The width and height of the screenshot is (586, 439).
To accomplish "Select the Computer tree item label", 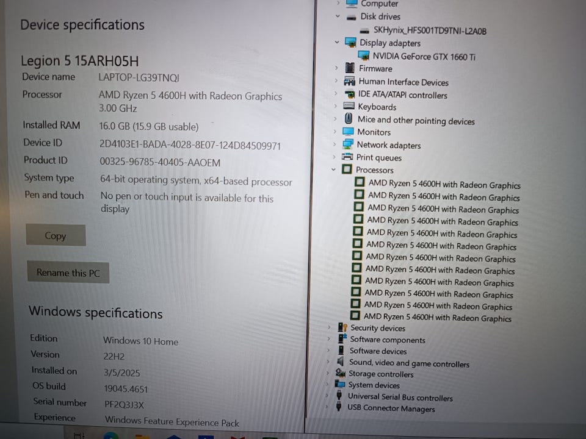I will click(x=379, y=4).
